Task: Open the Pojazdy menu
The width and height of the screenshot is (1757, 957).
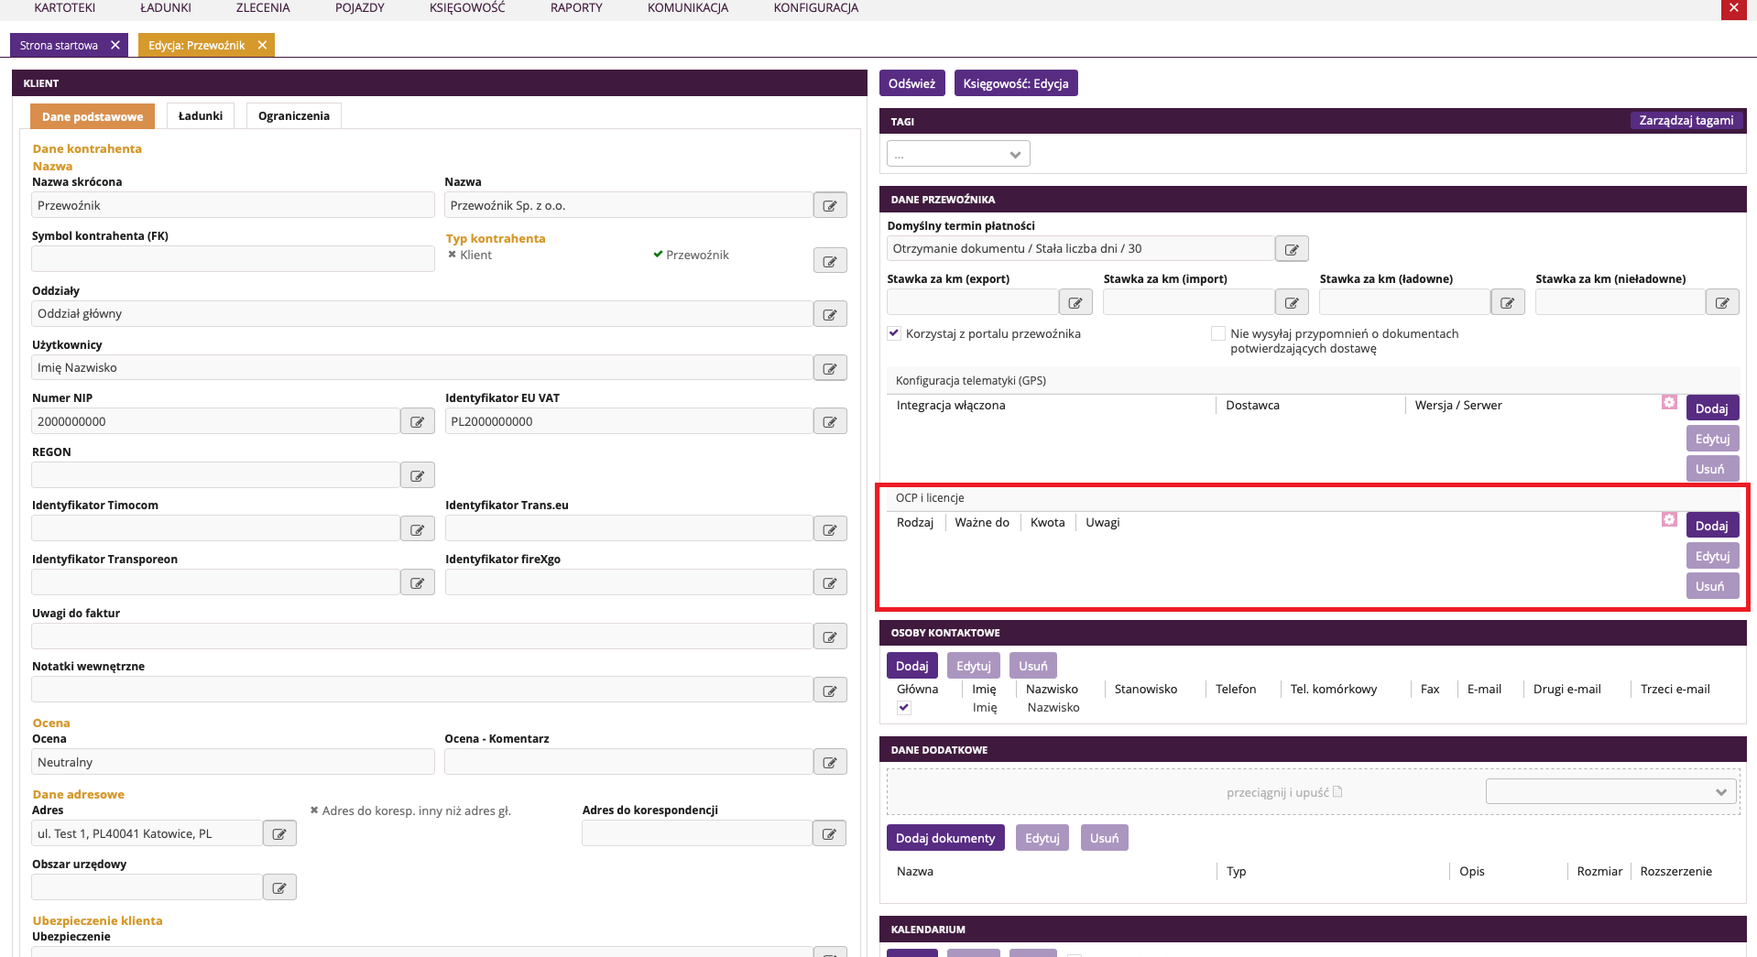Action: [x=360, y=7]
